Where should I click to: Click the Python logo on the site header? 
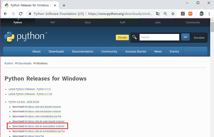26,37
